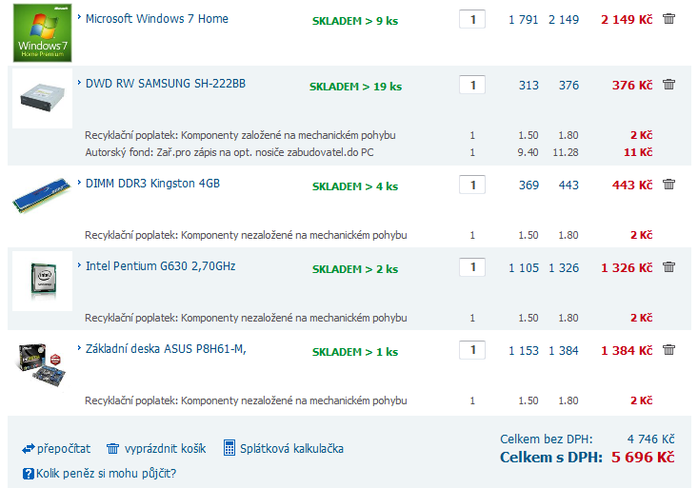
Task: Click the 1 384 Kč red price
Action: tap(627, 350)
